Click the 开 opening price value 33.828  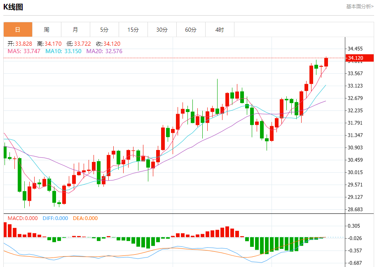point(23,44)
